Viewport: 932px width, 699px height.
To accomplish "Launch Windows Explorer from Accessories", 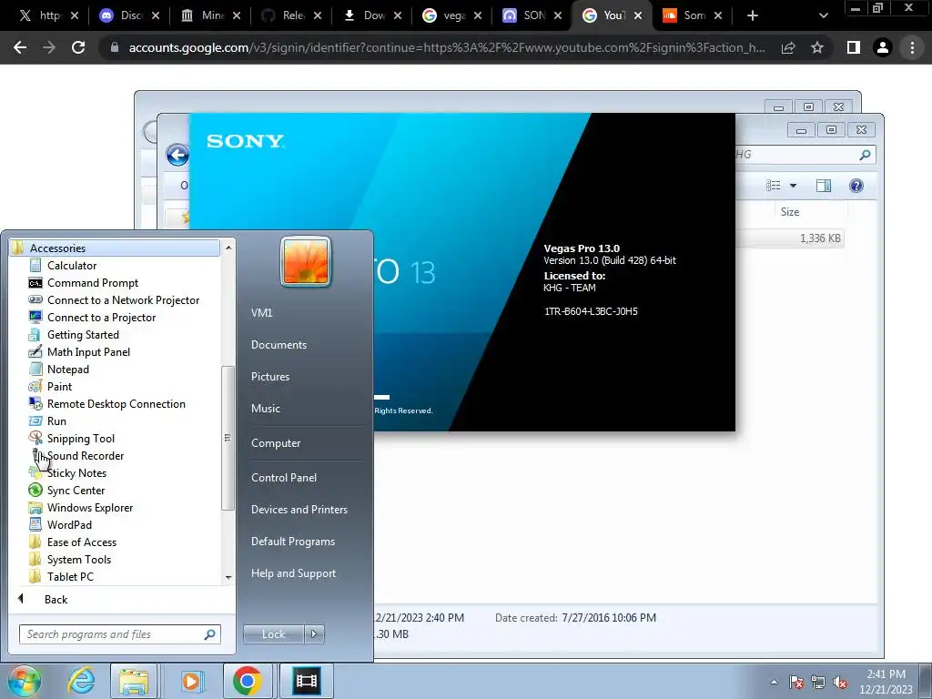I will coord(90,508).
